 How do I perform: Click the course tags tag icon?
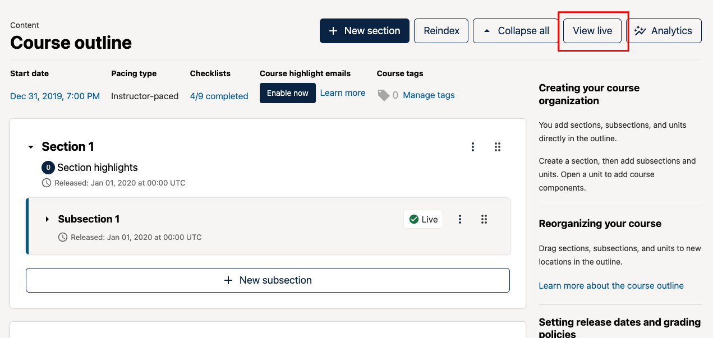384,95
